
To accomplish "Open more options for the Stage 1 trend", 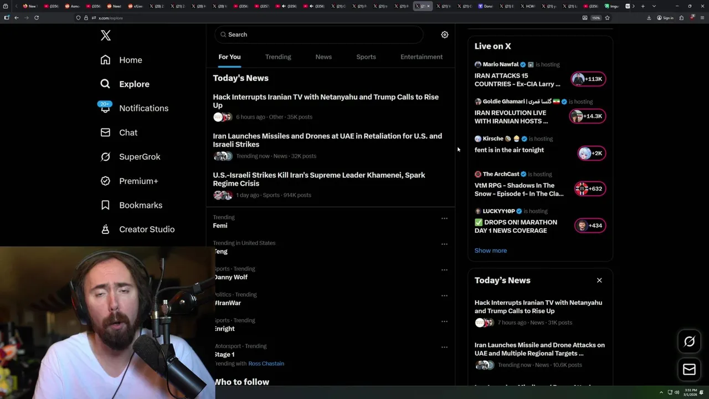I will 444,347.
